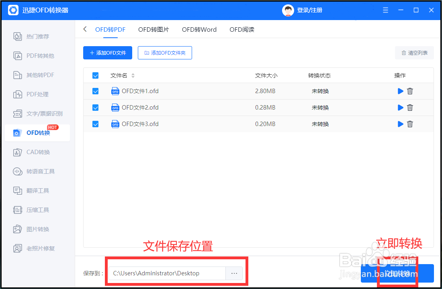Uncheck the OFD文件2.ofd checkbox
The width and height of the screenshot is (442, 289).
point(96,108)
